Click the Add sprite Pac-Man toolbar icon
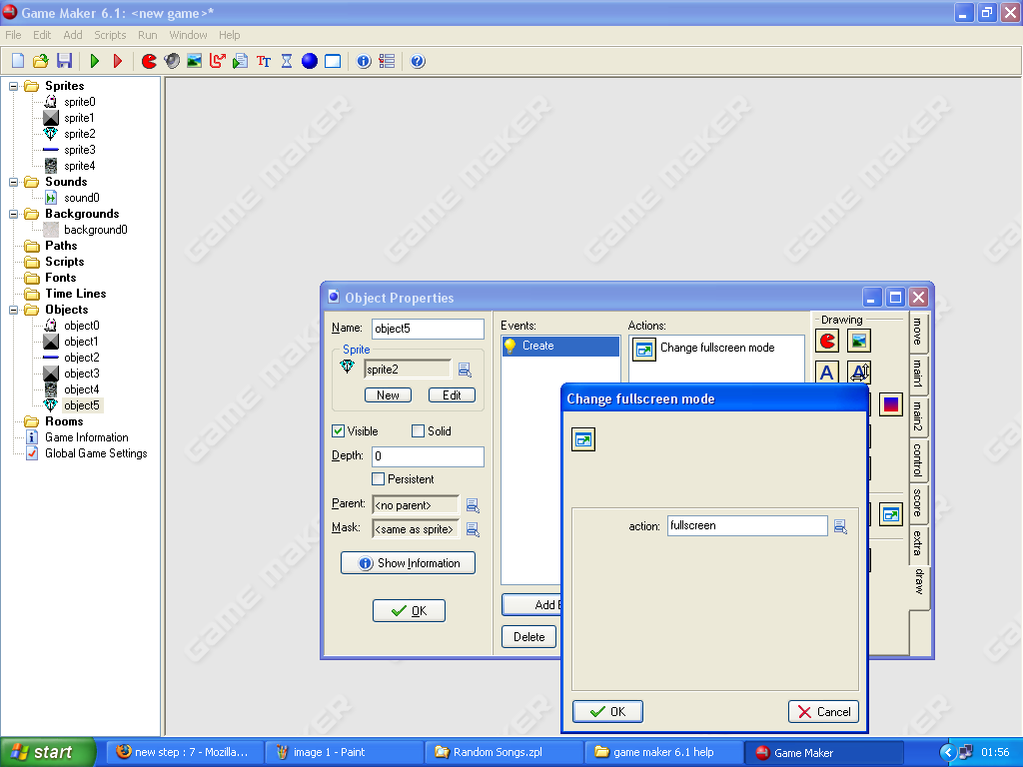Image resolution: width=1023 pixels, height=767 pixels. pyautogui.click(x=149, y=61)
